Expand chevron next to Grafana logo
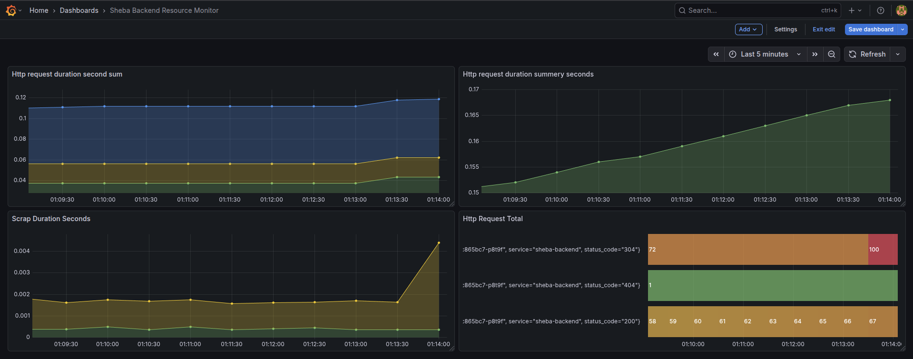Screen dimensions: 913x359 (x=20, y=10)
